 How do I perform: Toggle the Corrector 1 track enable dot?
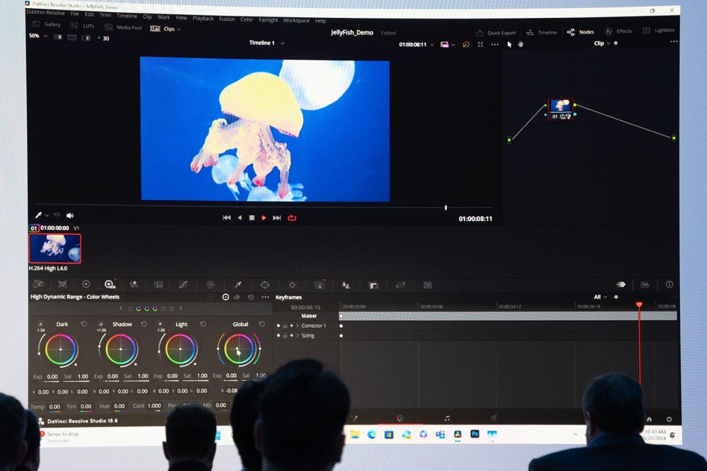coord(278,325)
